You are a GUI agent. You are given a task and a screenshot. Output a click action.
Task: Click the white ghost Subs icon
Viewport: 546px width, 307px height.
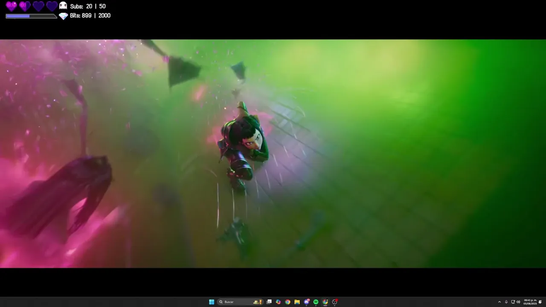pos(63,6)
